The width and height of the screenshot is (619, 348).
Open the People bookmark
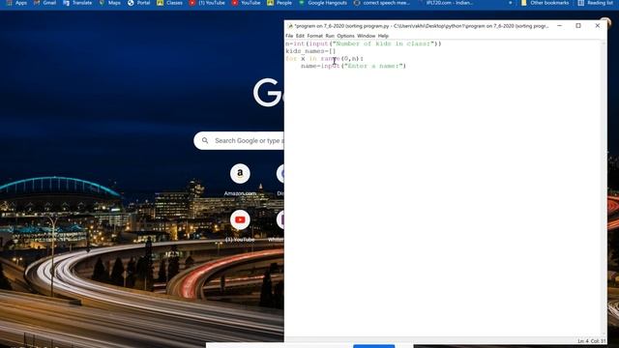280,3
